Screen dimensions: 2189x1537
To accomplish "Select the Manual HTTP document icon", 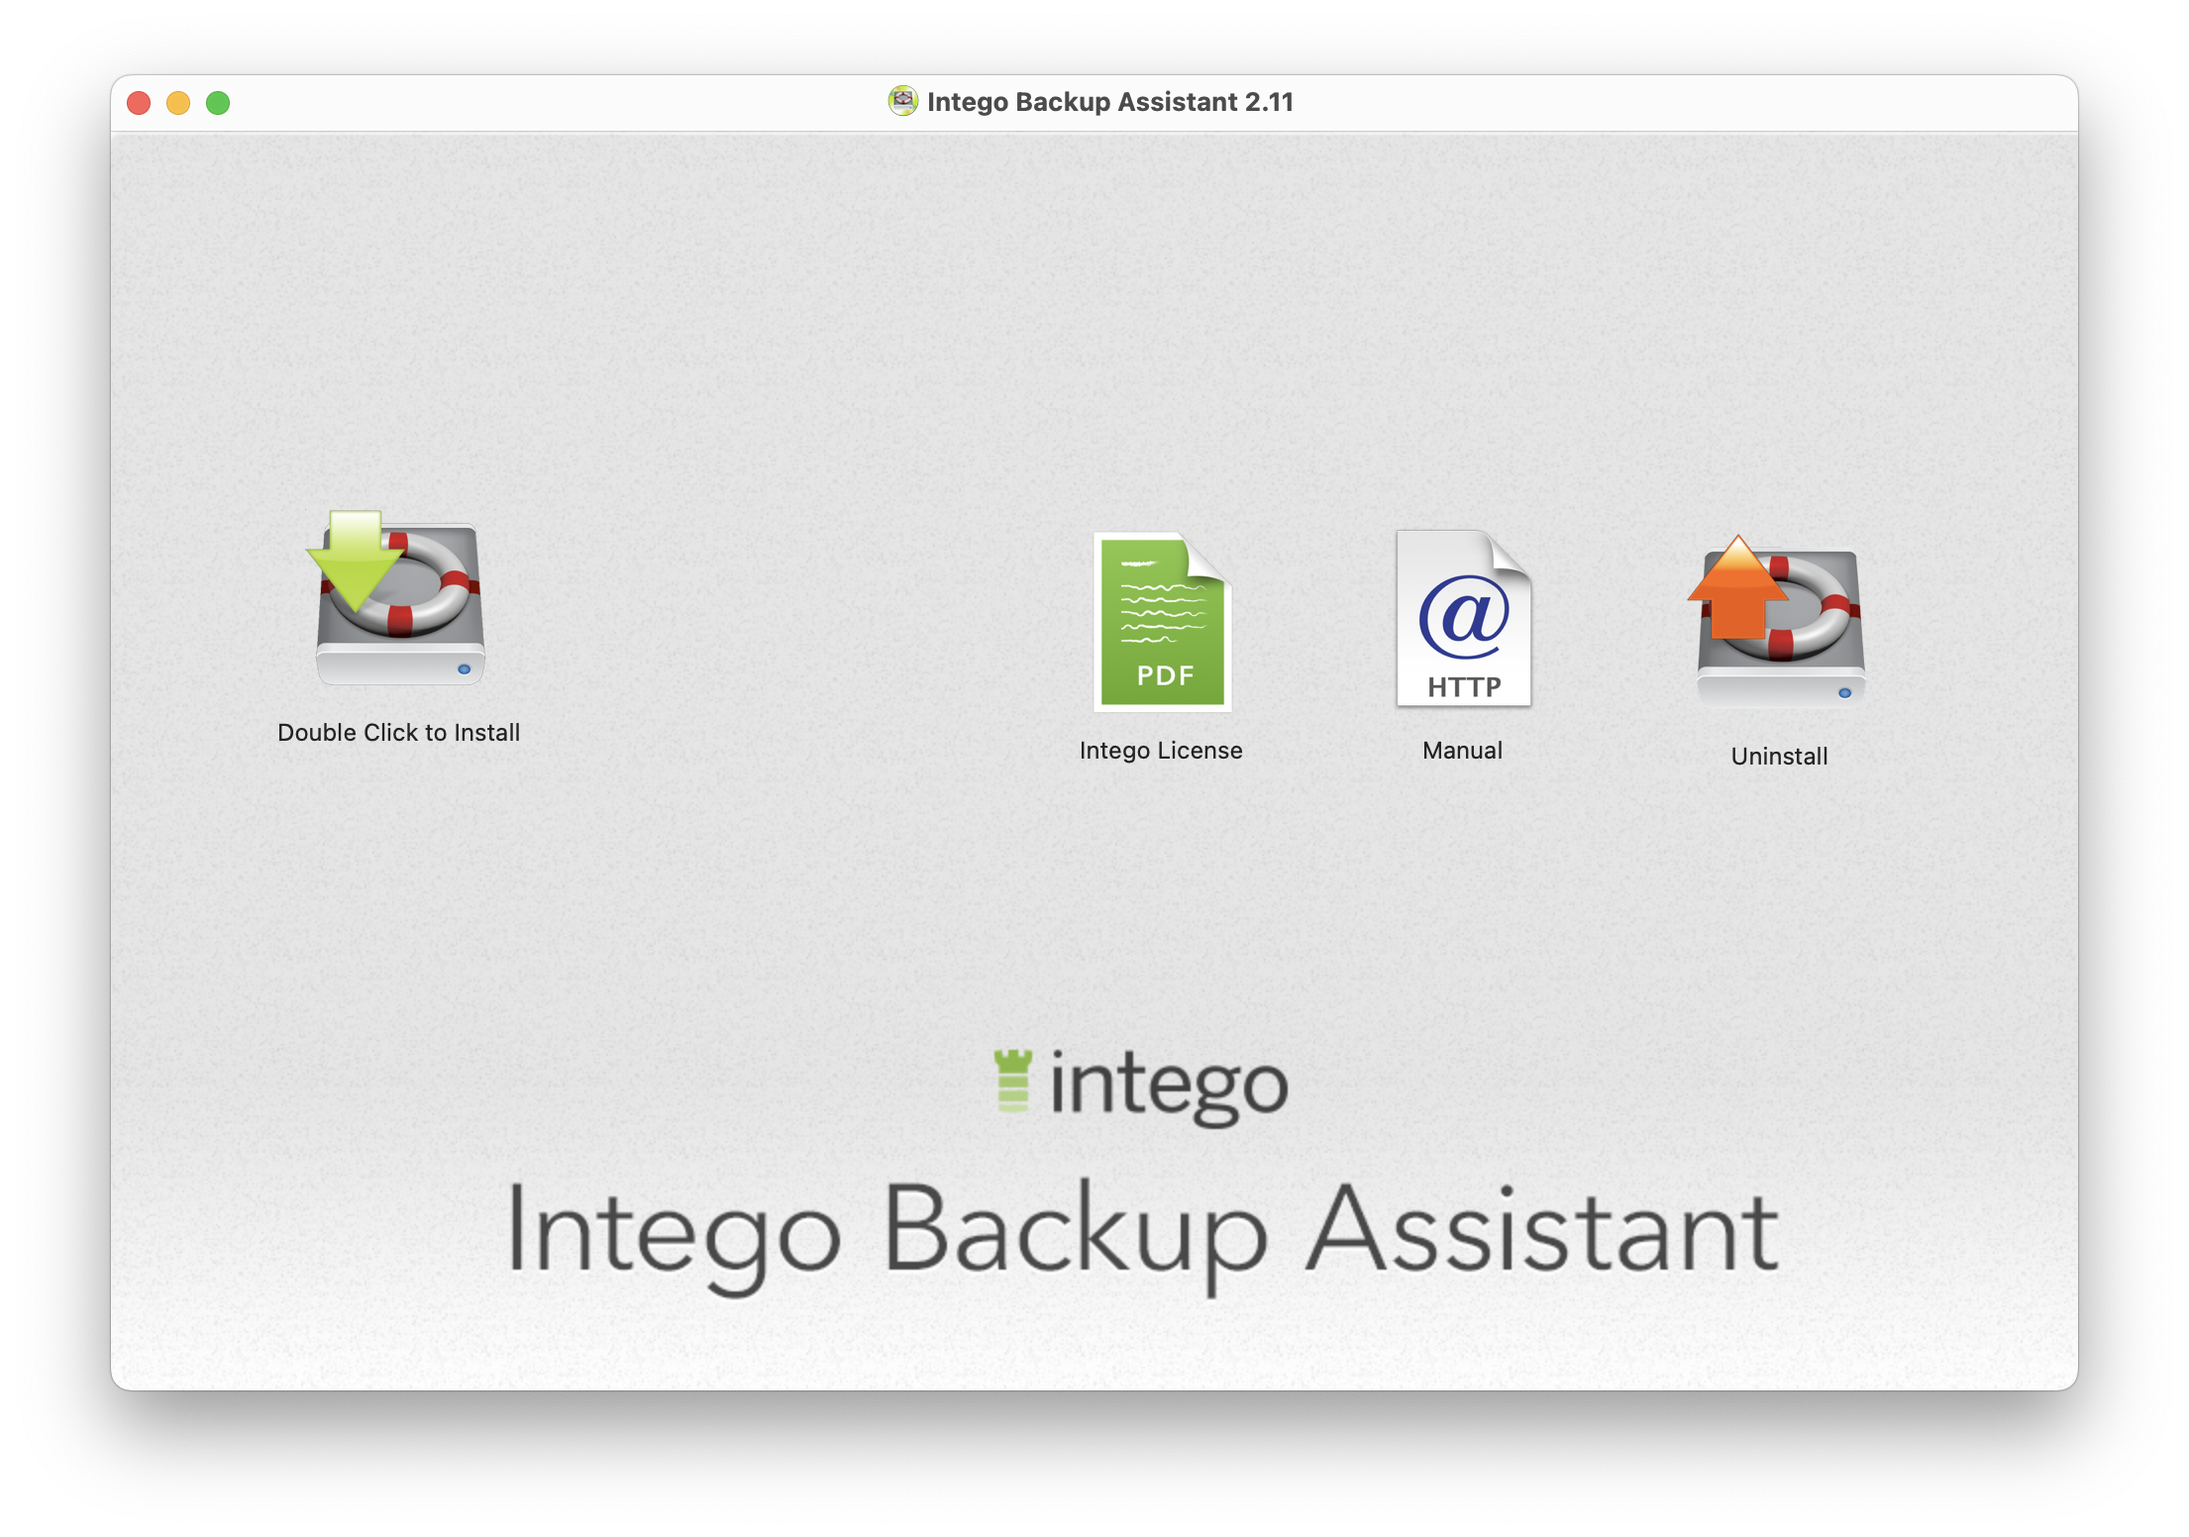I will 1463,619.
